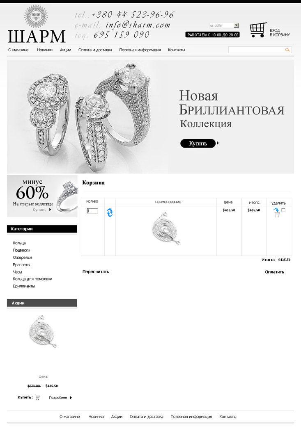
Task: Click the search magnifier icon
Action: pos(287,50)
